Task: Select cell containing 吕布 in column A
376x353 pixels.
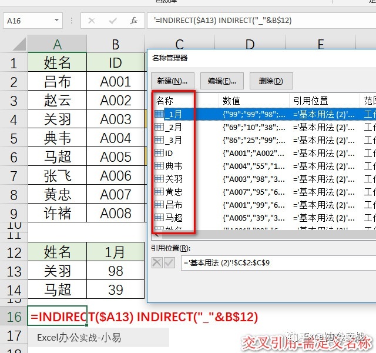Action: click(x=58, y=81)
